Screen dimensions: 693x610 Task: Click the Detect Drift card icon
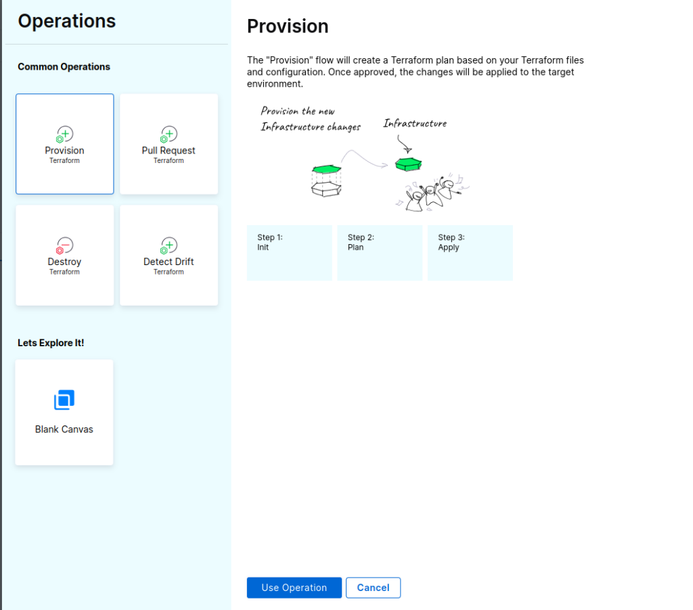click(x=169, y=245)
